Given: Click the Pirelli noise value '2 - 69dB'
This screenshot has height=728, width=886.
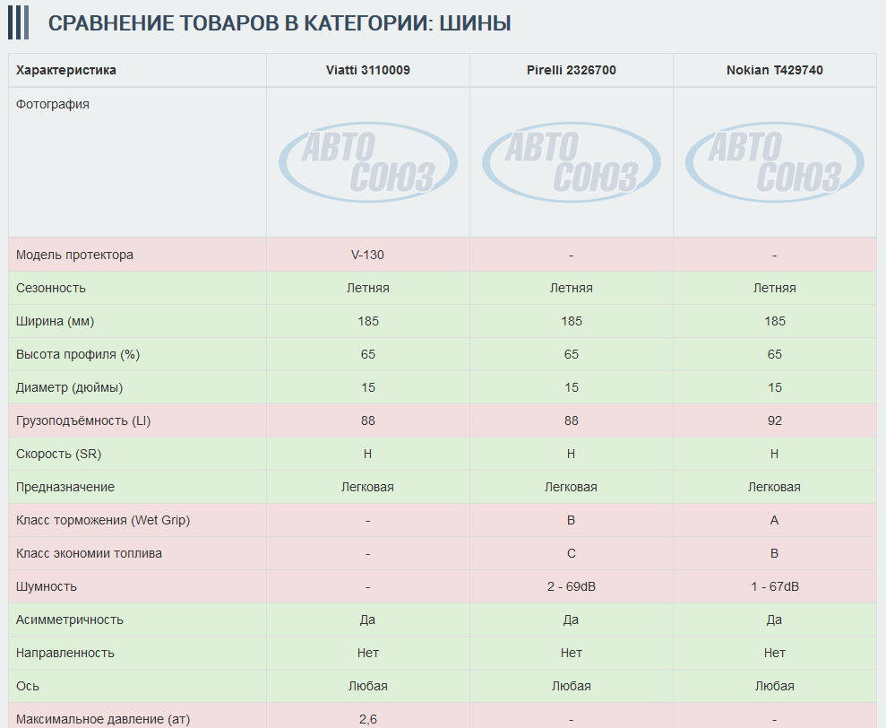Looking at the screenshot, I should 571,586.
